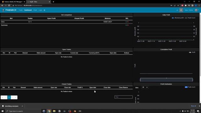Reload the current page
Image resolution: width=201 pixels, height=113 pixels.
click(x=9, y=6)
